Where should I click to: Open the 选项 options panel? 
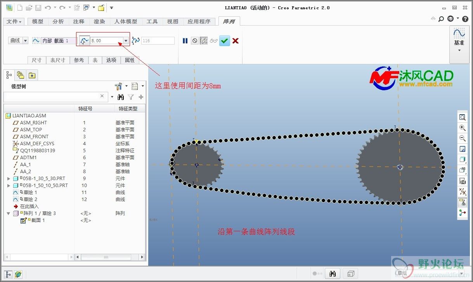pyautogui.click(x=111, y=60)
